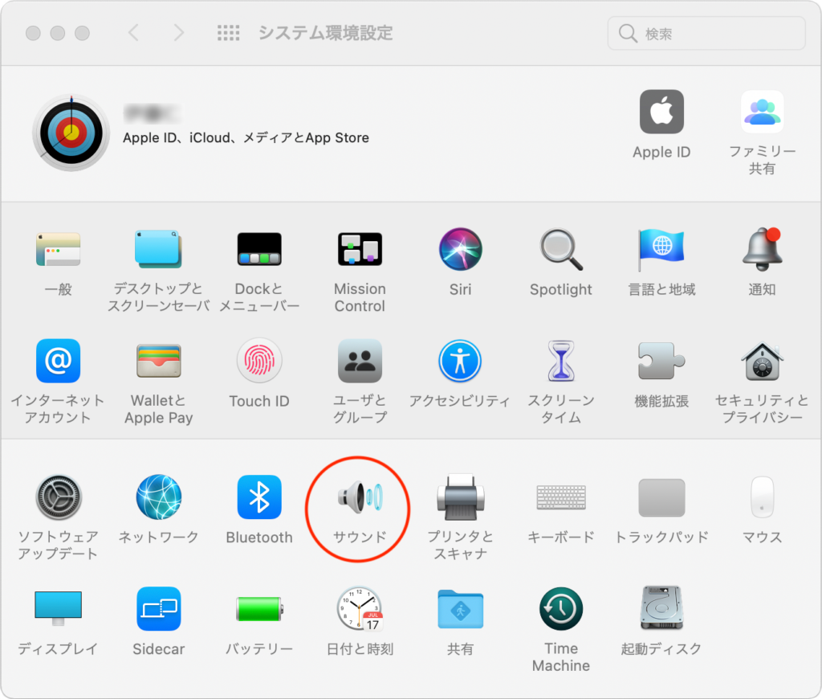Open the サウンド (Sound) preferences
Screen dimensions: 822x699
360,498
